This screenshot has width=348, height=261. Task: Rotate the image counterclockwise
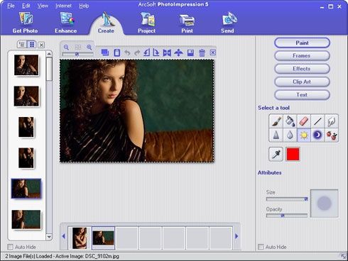(x=146, y=52)
